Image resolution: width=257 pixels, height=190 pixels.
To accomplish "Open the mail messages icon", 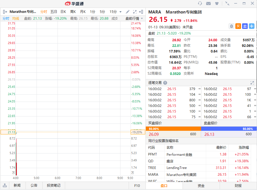I will pos(208,3).
